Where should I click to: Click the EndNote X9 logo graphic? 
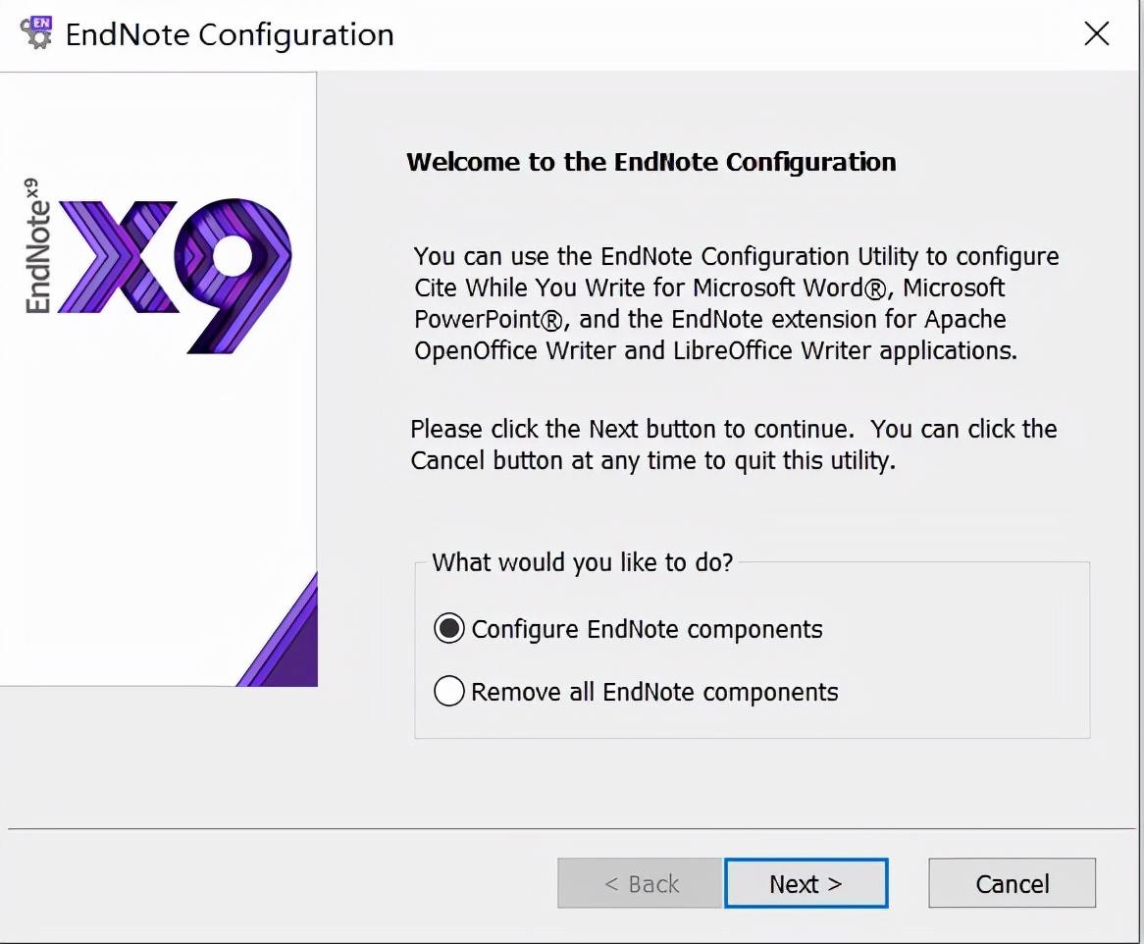coord(158,266)
